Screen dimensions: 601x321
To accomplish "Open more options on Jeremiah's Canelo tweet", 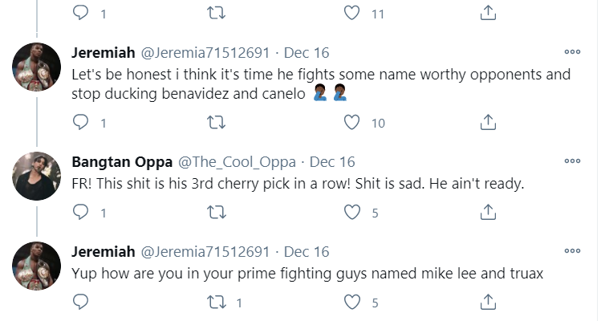I will (572, 51).
